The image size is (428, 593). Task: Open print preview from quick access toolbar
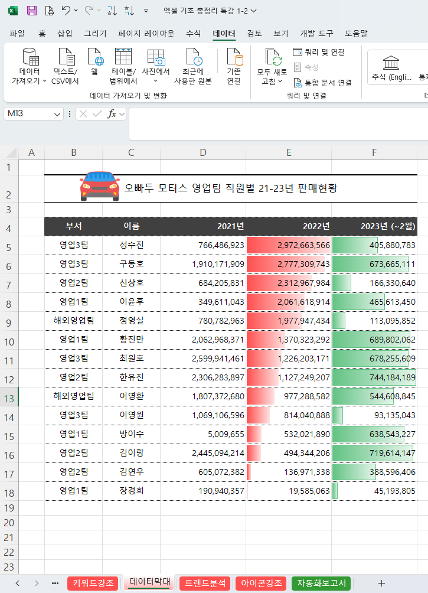coord(49,11)
